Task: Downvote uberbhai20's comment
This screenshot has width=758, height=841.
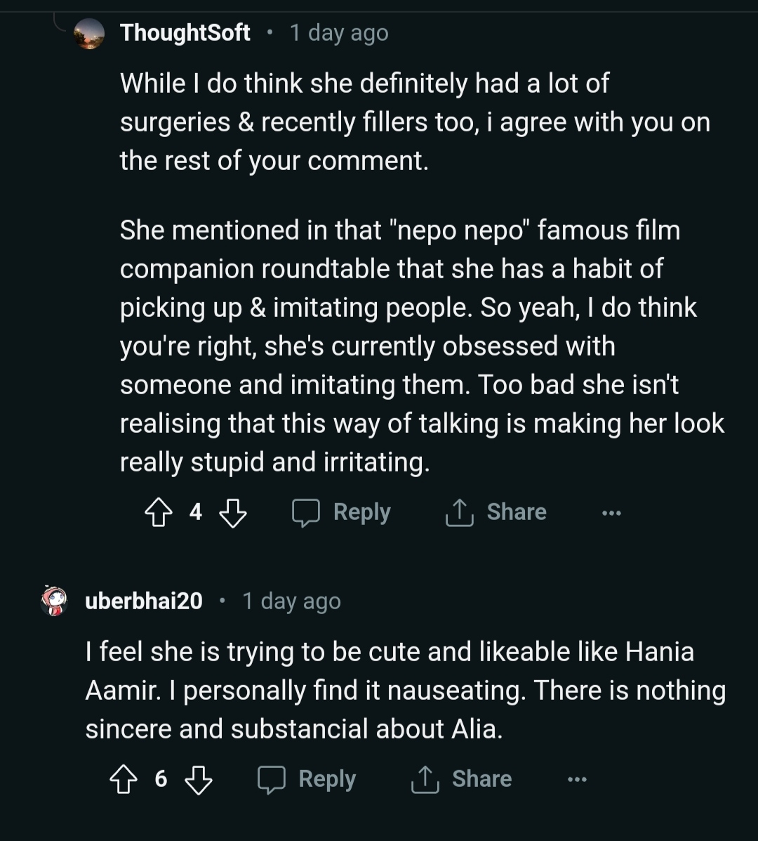Action: [x=199, y=778]
